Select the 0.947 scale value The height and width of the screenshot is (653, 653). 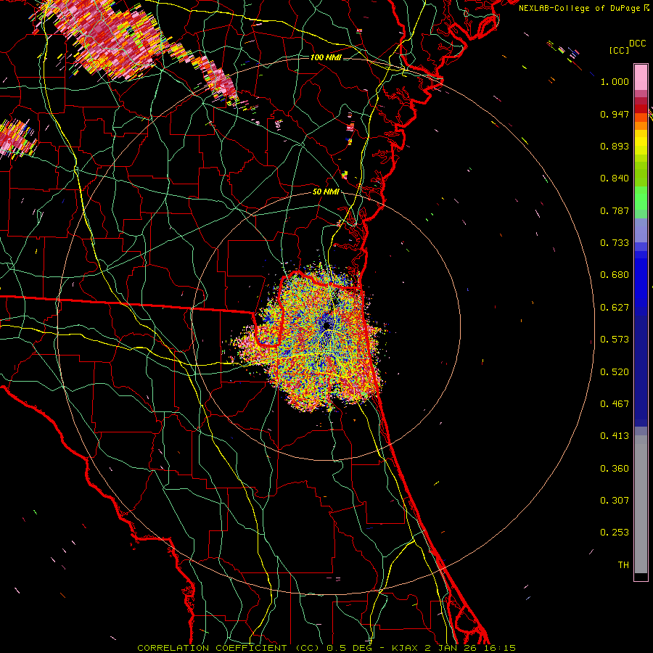coord(615,114)
